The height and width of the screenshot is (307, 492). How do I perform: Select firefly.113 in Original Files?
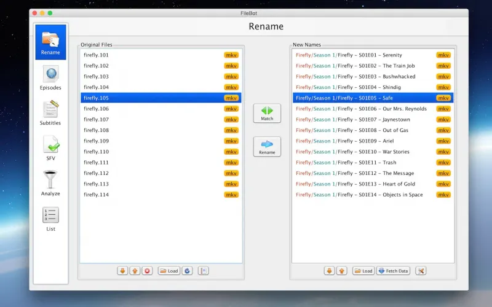[161, 184]
